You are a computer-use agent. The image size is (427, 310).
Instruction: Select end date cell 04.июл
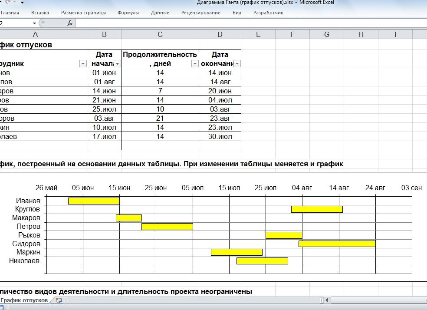(220, 100)
